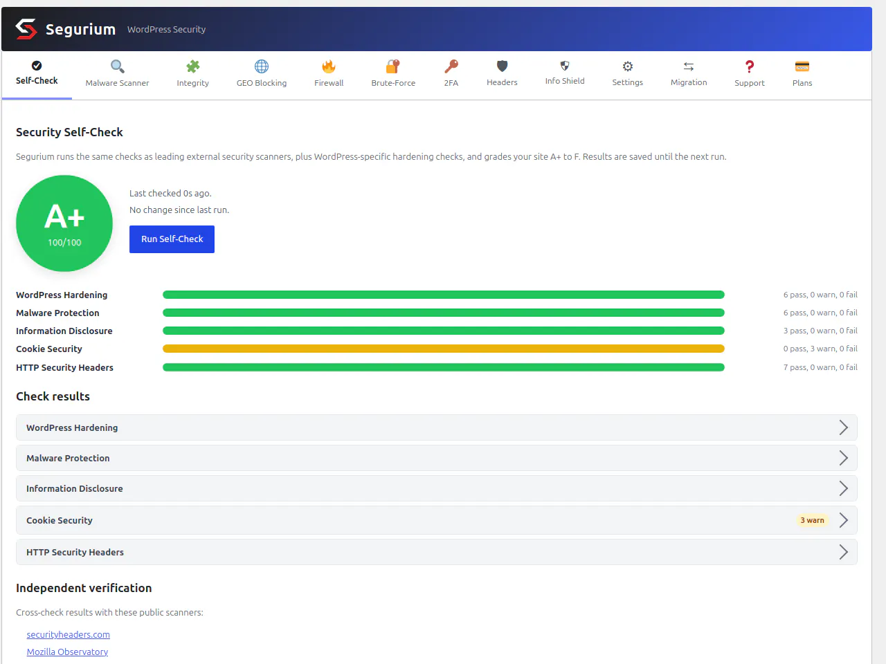Click the A+ grade circle
Viewport: 886px width, 664px height.
64,223
